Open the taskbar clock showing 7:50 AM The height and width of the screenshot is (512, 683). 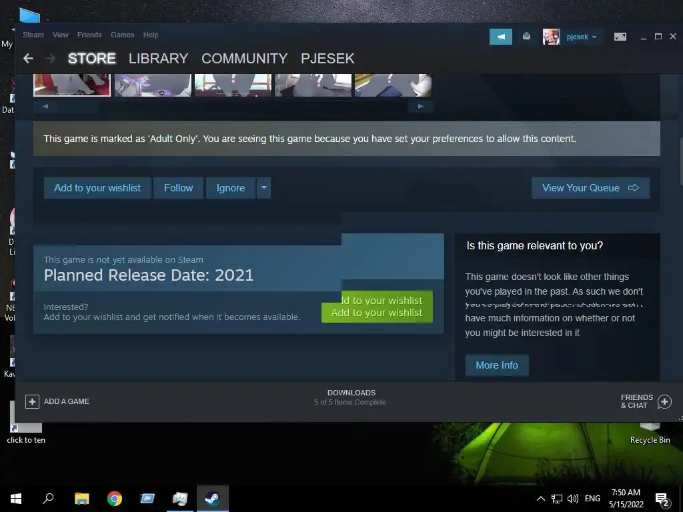click(x=626, y=499)
